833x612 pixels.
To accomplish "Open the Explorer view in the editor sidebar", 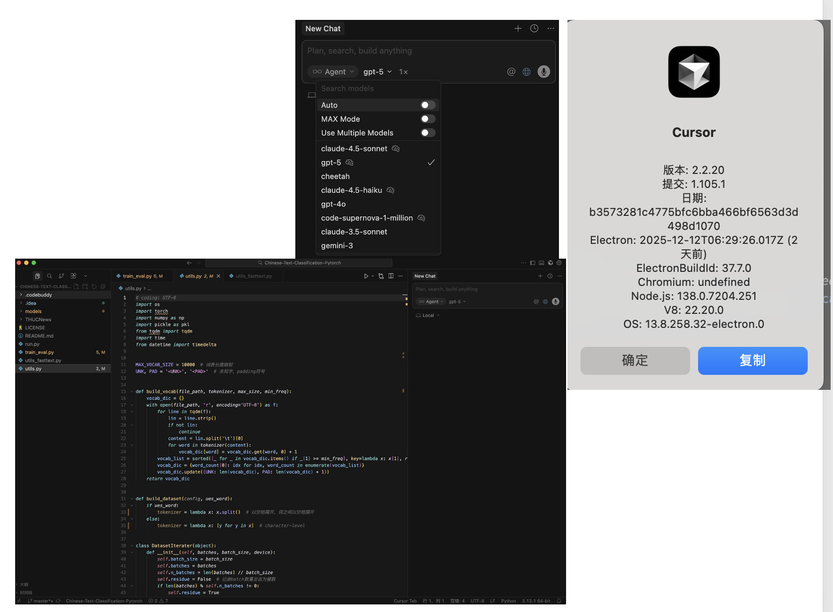I will click(37, 276).
